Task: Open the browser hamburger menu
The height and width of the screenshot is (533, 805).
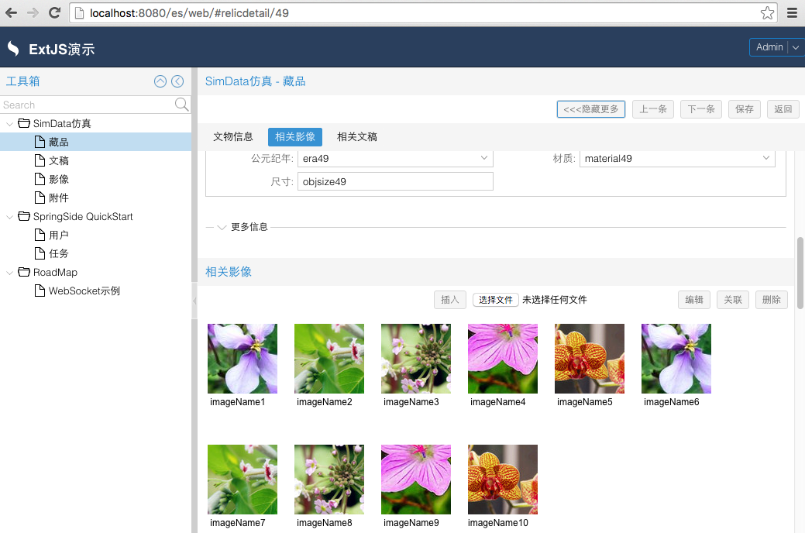Action: (792, 13)
